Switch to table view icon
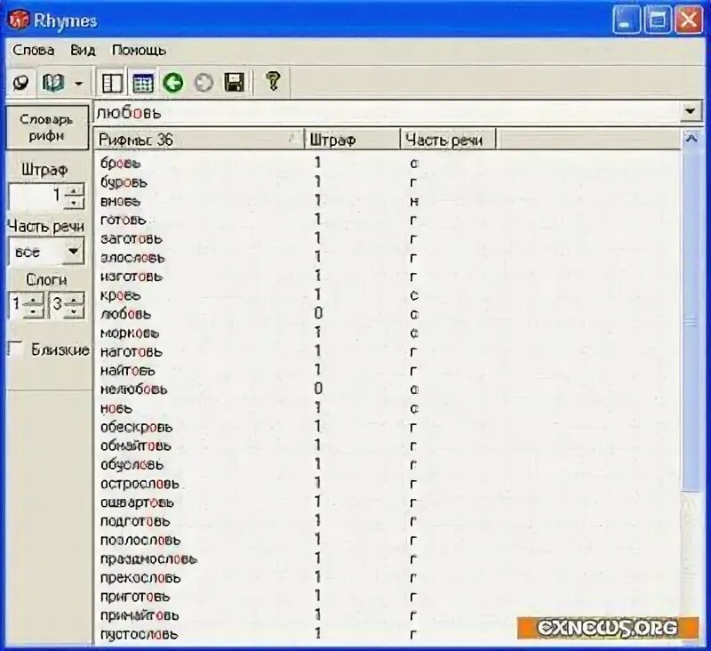 pos(143,84)
